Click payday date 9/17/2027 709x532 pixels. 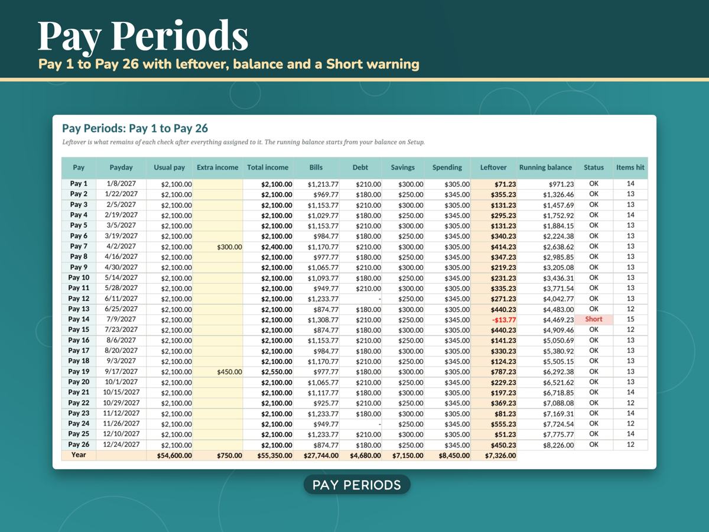[x=121, y=371]
